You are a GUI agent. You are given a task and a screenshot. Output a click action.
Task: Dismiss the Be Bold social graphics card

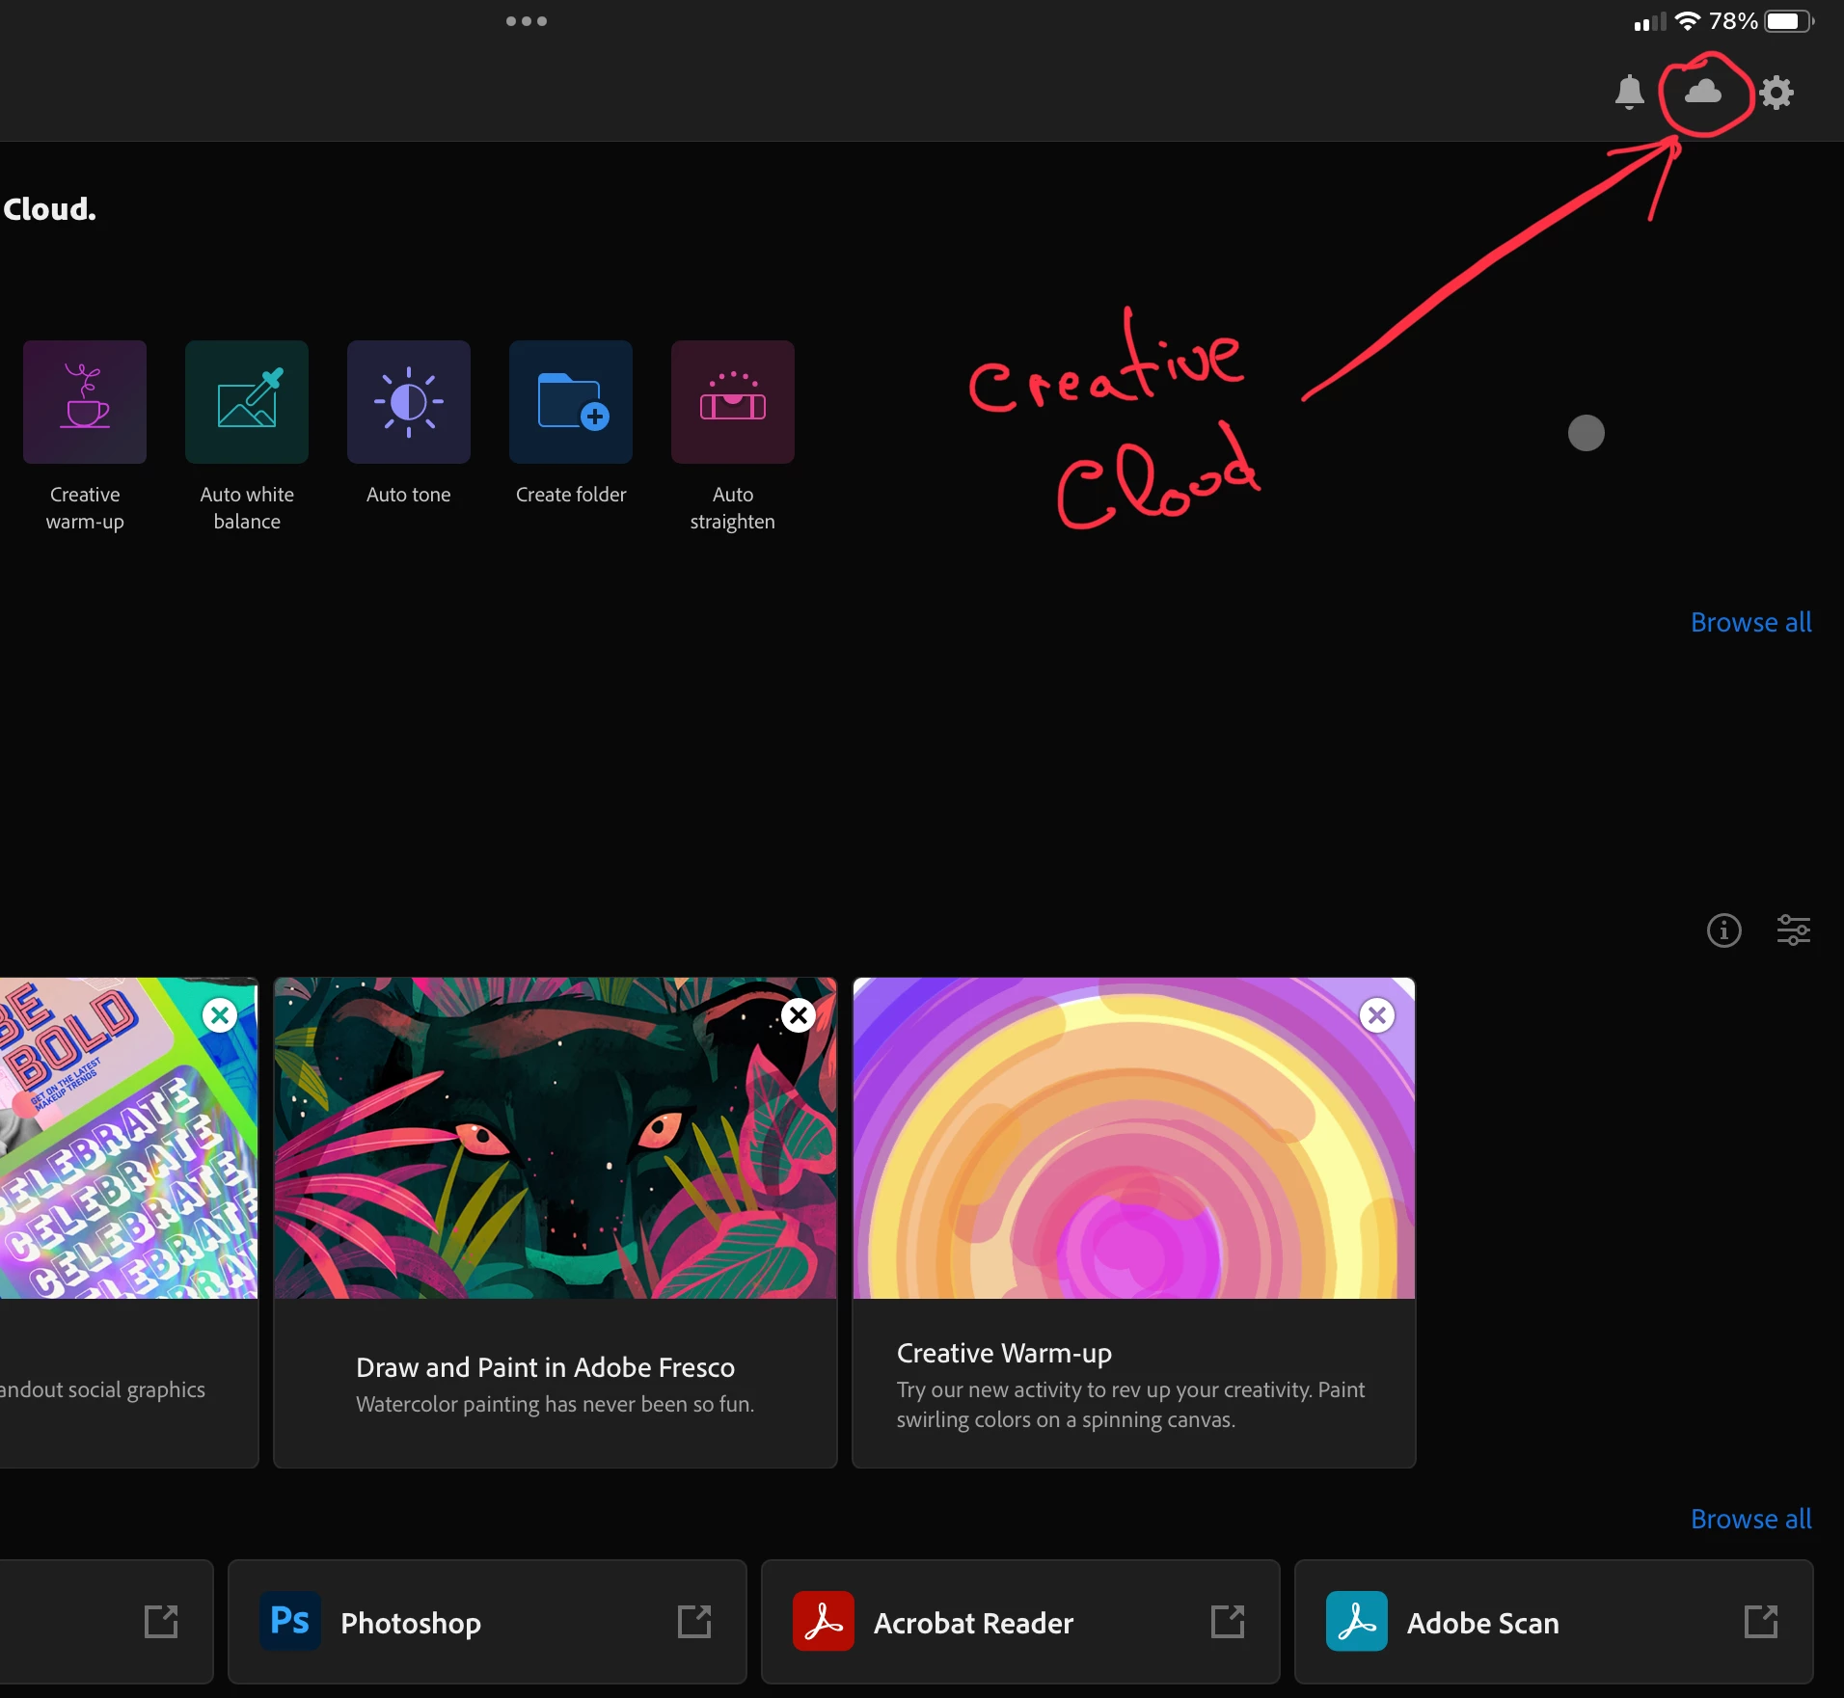pyautogui.click(x=220, y=1014)
